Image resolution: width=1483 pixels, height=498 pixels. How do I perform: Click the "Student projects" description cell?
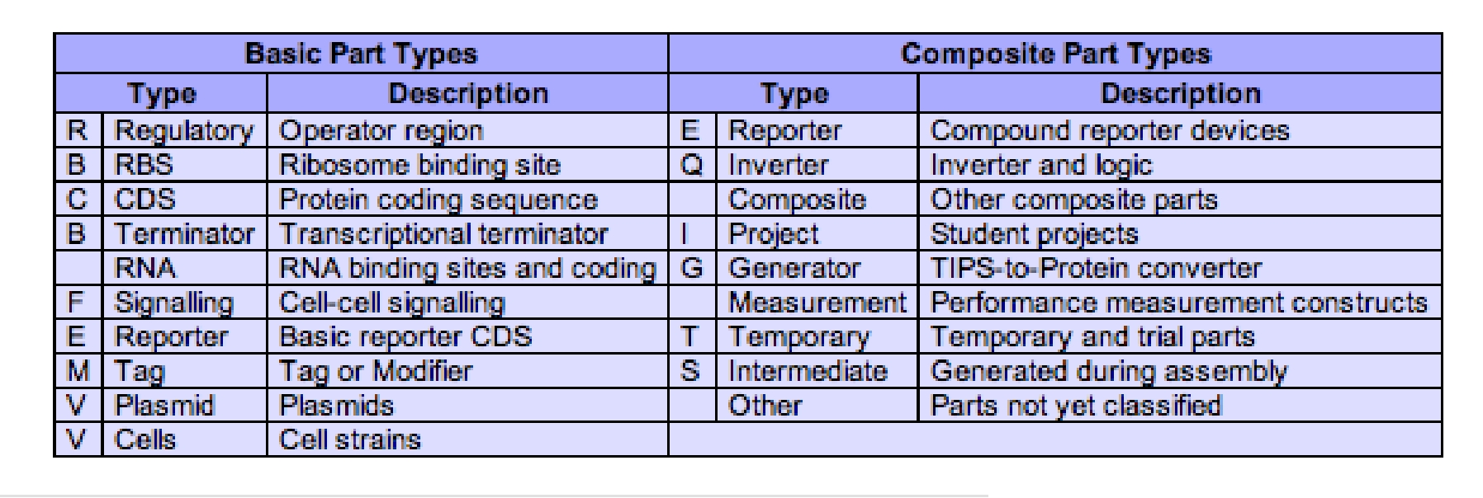(1034, 234)
